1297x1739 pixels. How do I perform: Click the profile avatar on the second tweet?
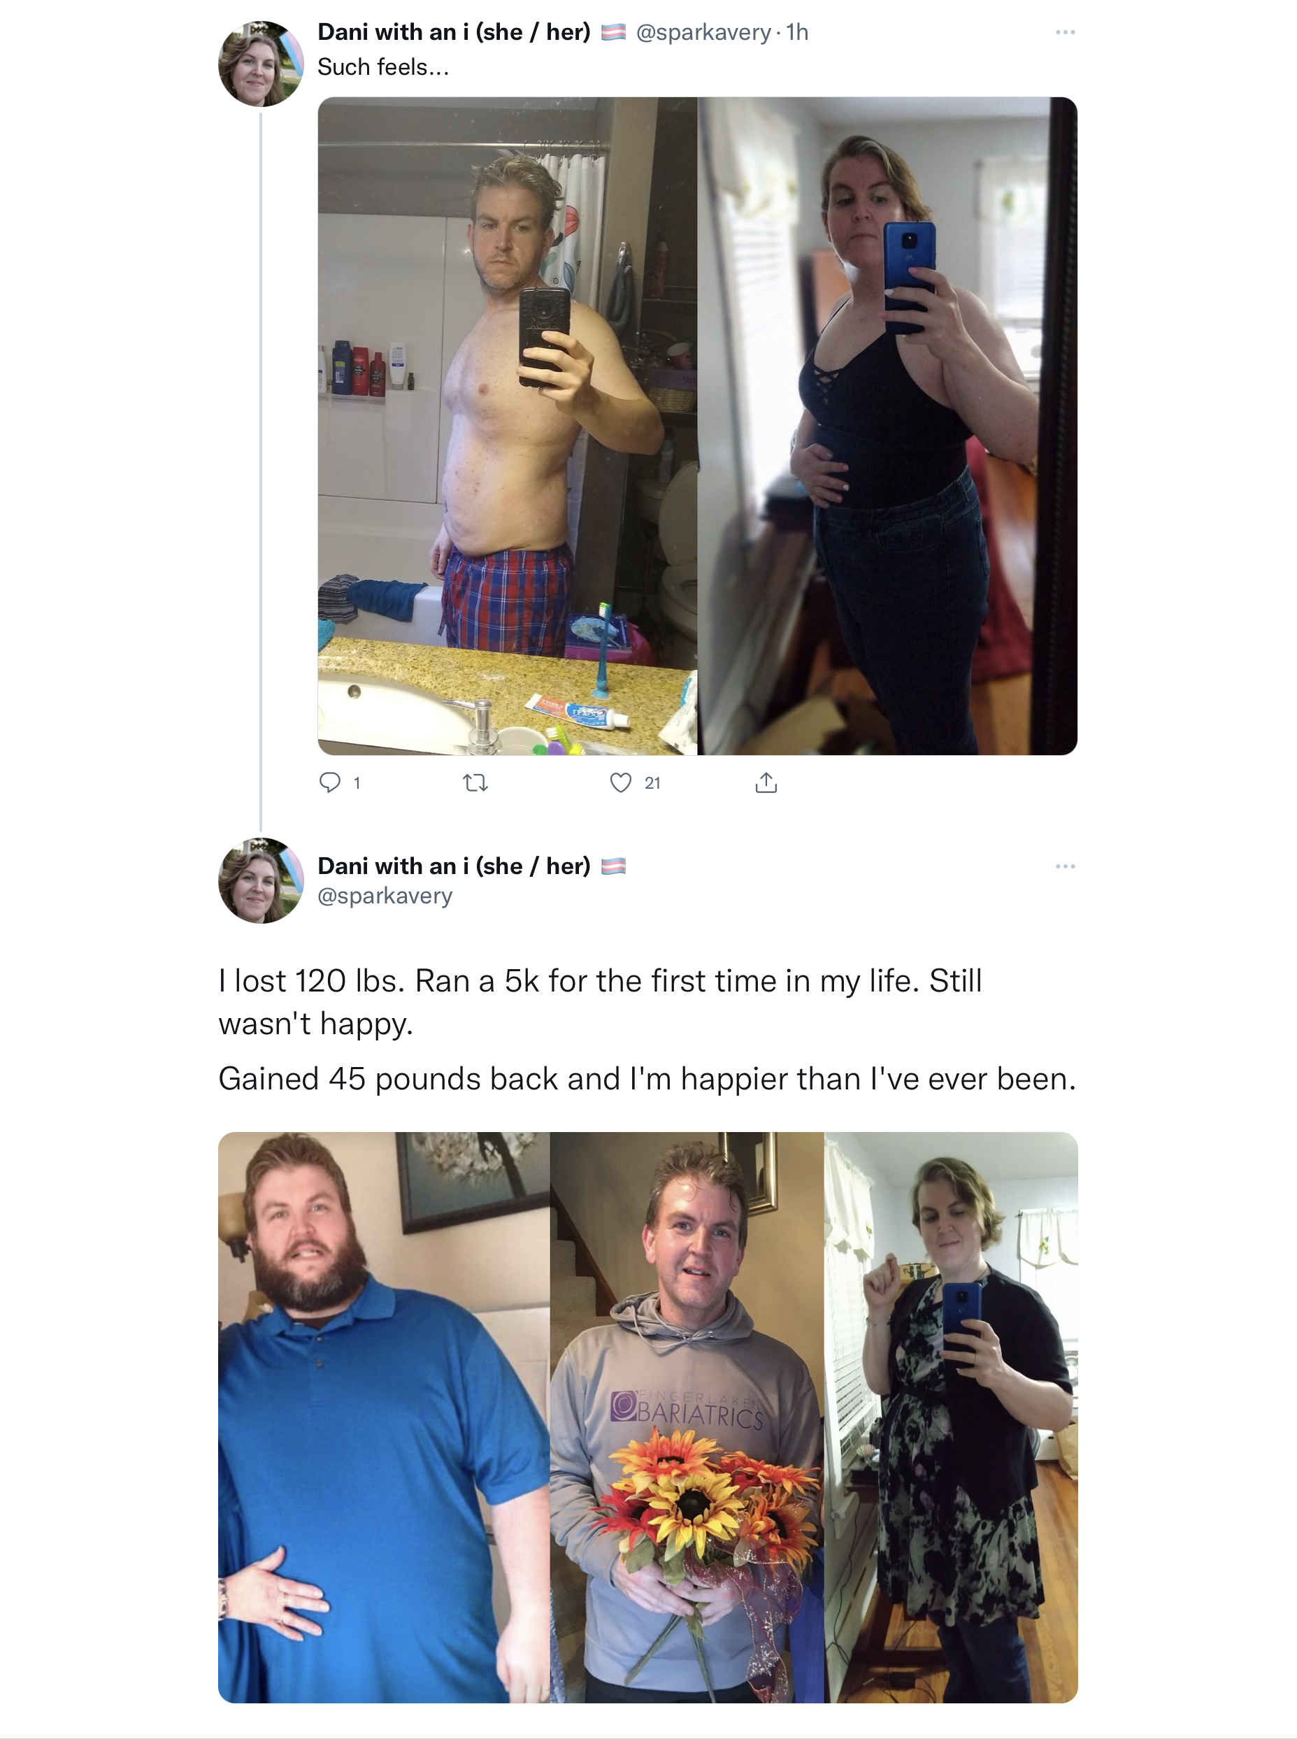[261, 880]
